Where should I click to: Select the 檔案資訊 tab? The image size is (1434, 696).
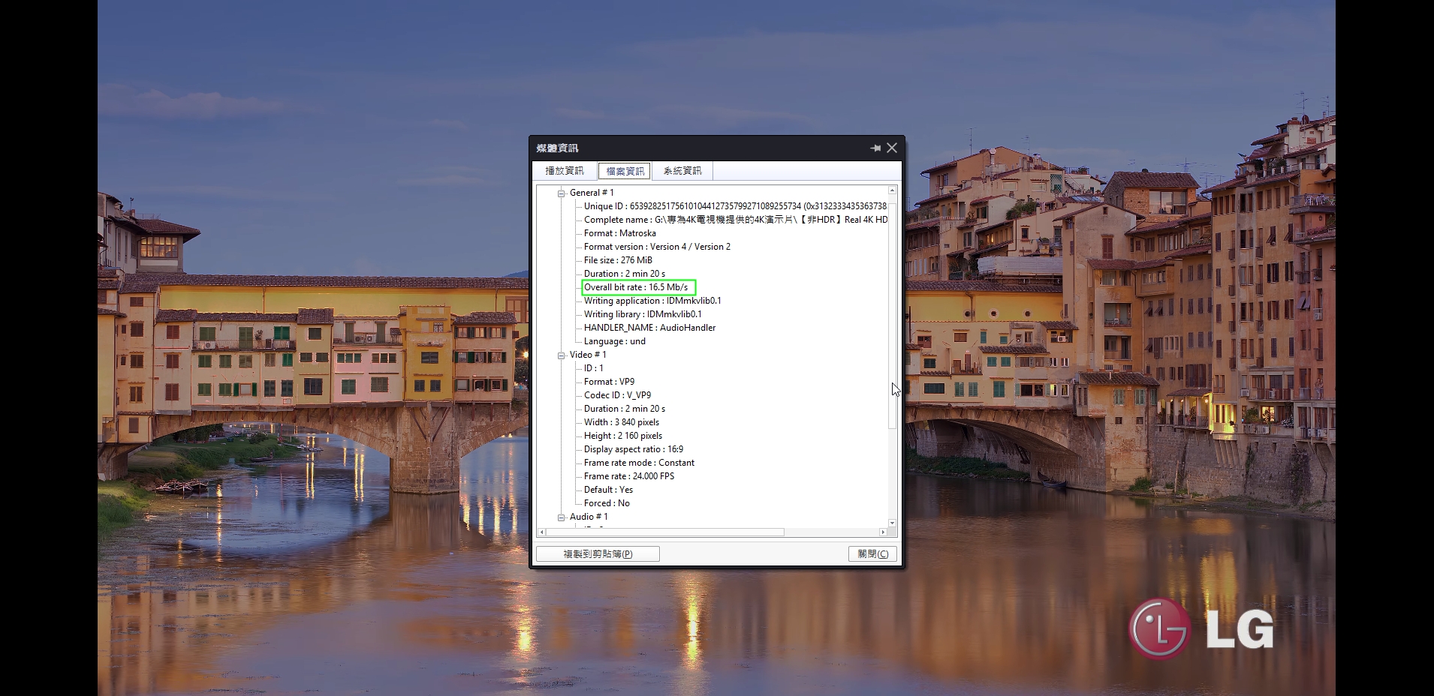pos(625,171)
